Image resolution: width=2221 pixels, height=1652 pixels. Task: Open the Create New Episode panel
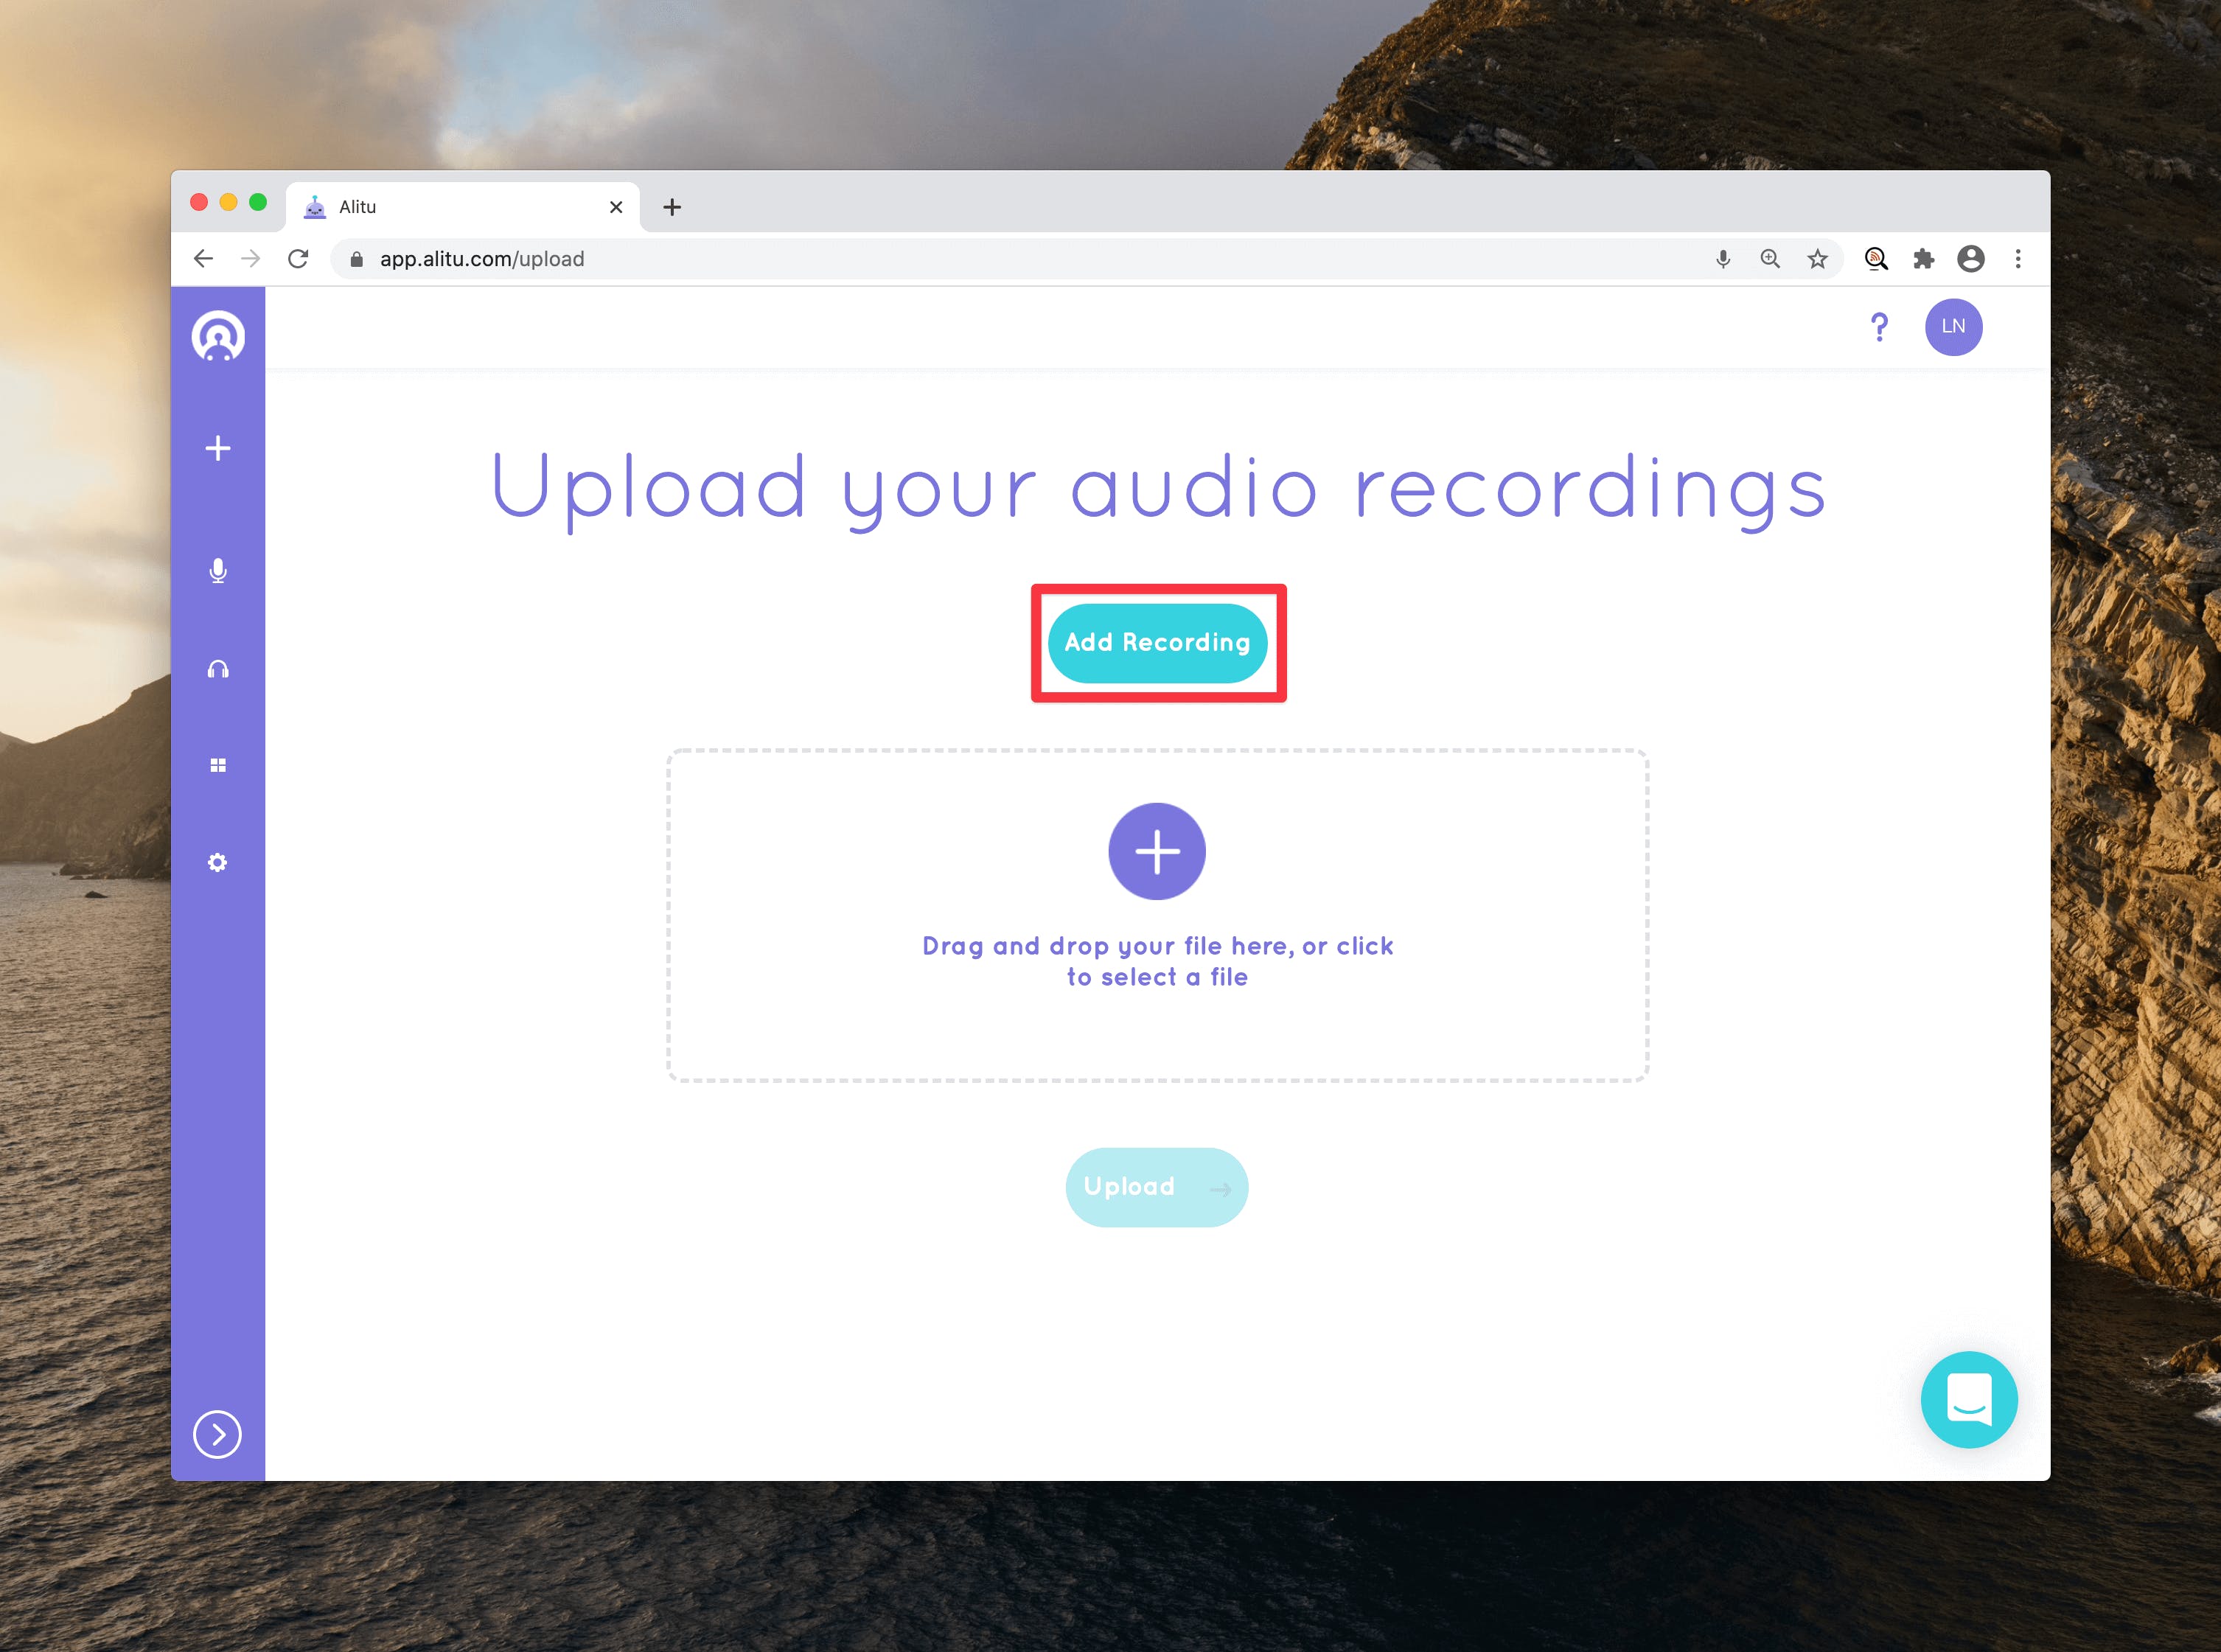[220, 447]
